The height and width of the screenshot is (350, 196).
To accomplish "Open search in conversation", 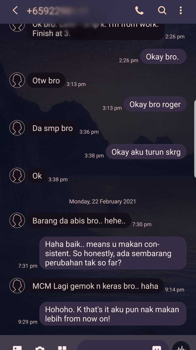I will pyautogui.click(x=162, y=11).
